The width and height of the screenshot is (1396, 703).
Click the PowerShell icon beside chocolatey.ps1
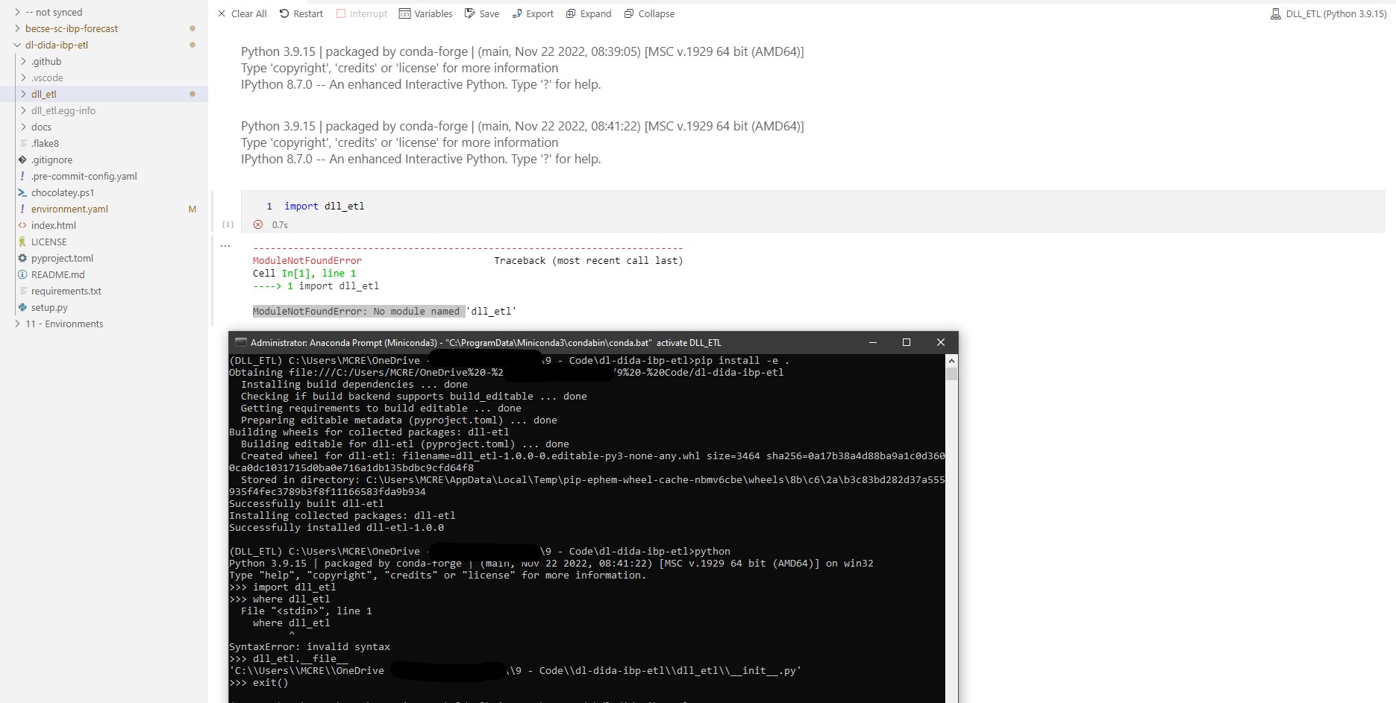tap(22, 192)
